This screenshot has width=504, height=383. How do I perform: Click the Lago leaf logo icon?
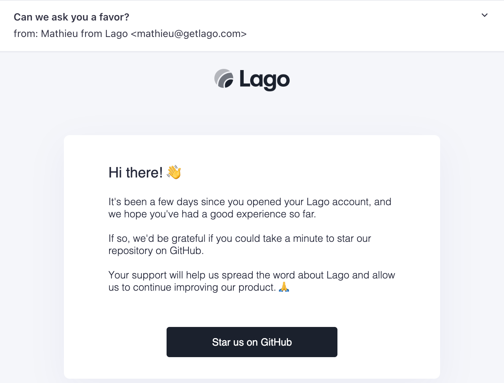pyautogui.click(x=224, y=79)
